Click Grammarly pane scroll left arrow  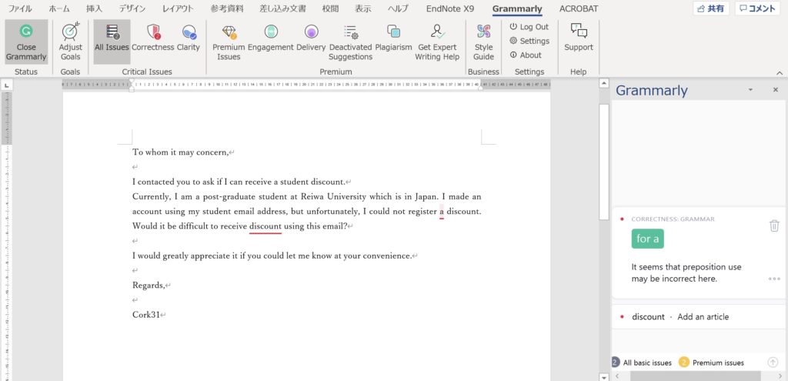point(617,376)
